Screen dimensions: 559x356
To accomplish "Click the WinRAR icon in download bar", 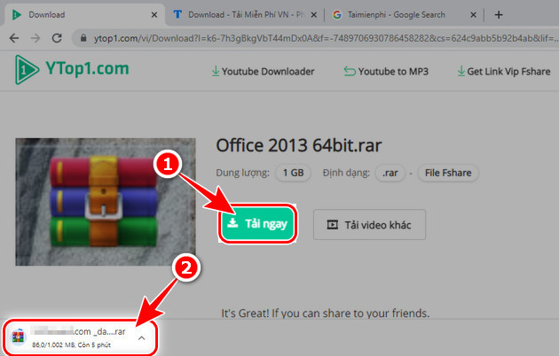I will [18, 337].
